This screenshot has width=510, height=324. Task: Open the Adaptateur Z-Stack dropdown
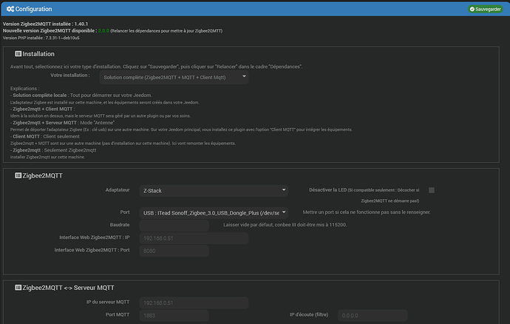(214, 191)
